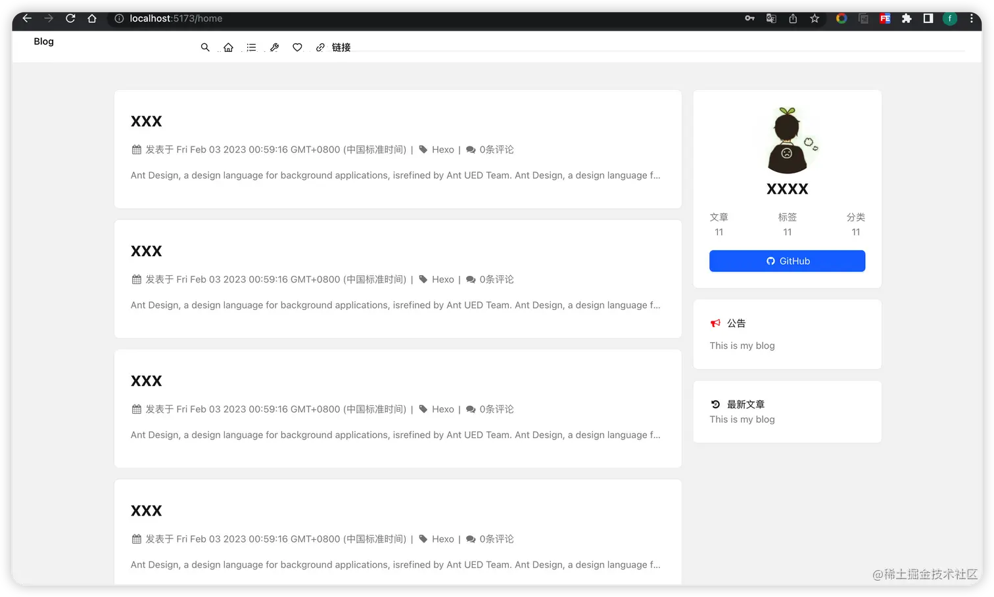The width and height of the screenshot is (994, 597).
Task: Open the GitHub button in profile card
Action: [x=787, y=261]
